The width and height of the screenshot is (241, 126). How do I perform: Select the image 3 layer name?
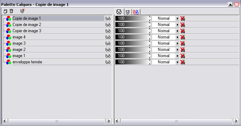[x=19, y=43]
